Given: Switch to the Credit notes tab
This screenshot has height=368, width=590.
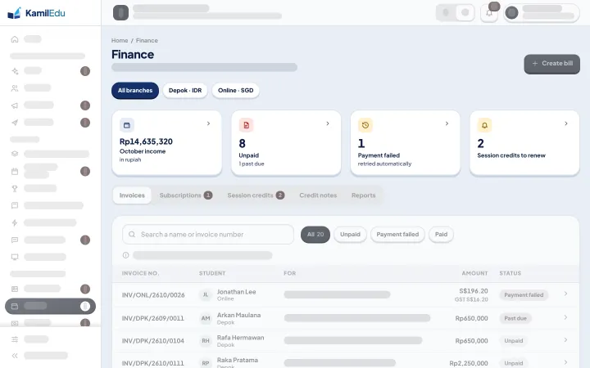Looking at the screenshot, I should click(x=318, y=195).
